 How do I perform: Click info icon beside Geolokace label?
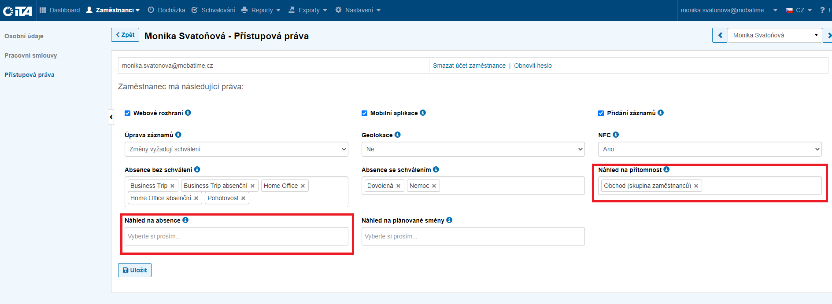[398, 135]
